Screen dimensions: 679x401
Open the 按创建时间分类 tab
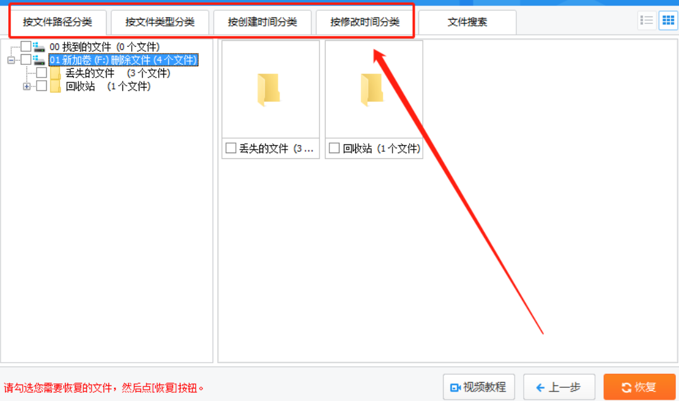(x=263, y=22)
